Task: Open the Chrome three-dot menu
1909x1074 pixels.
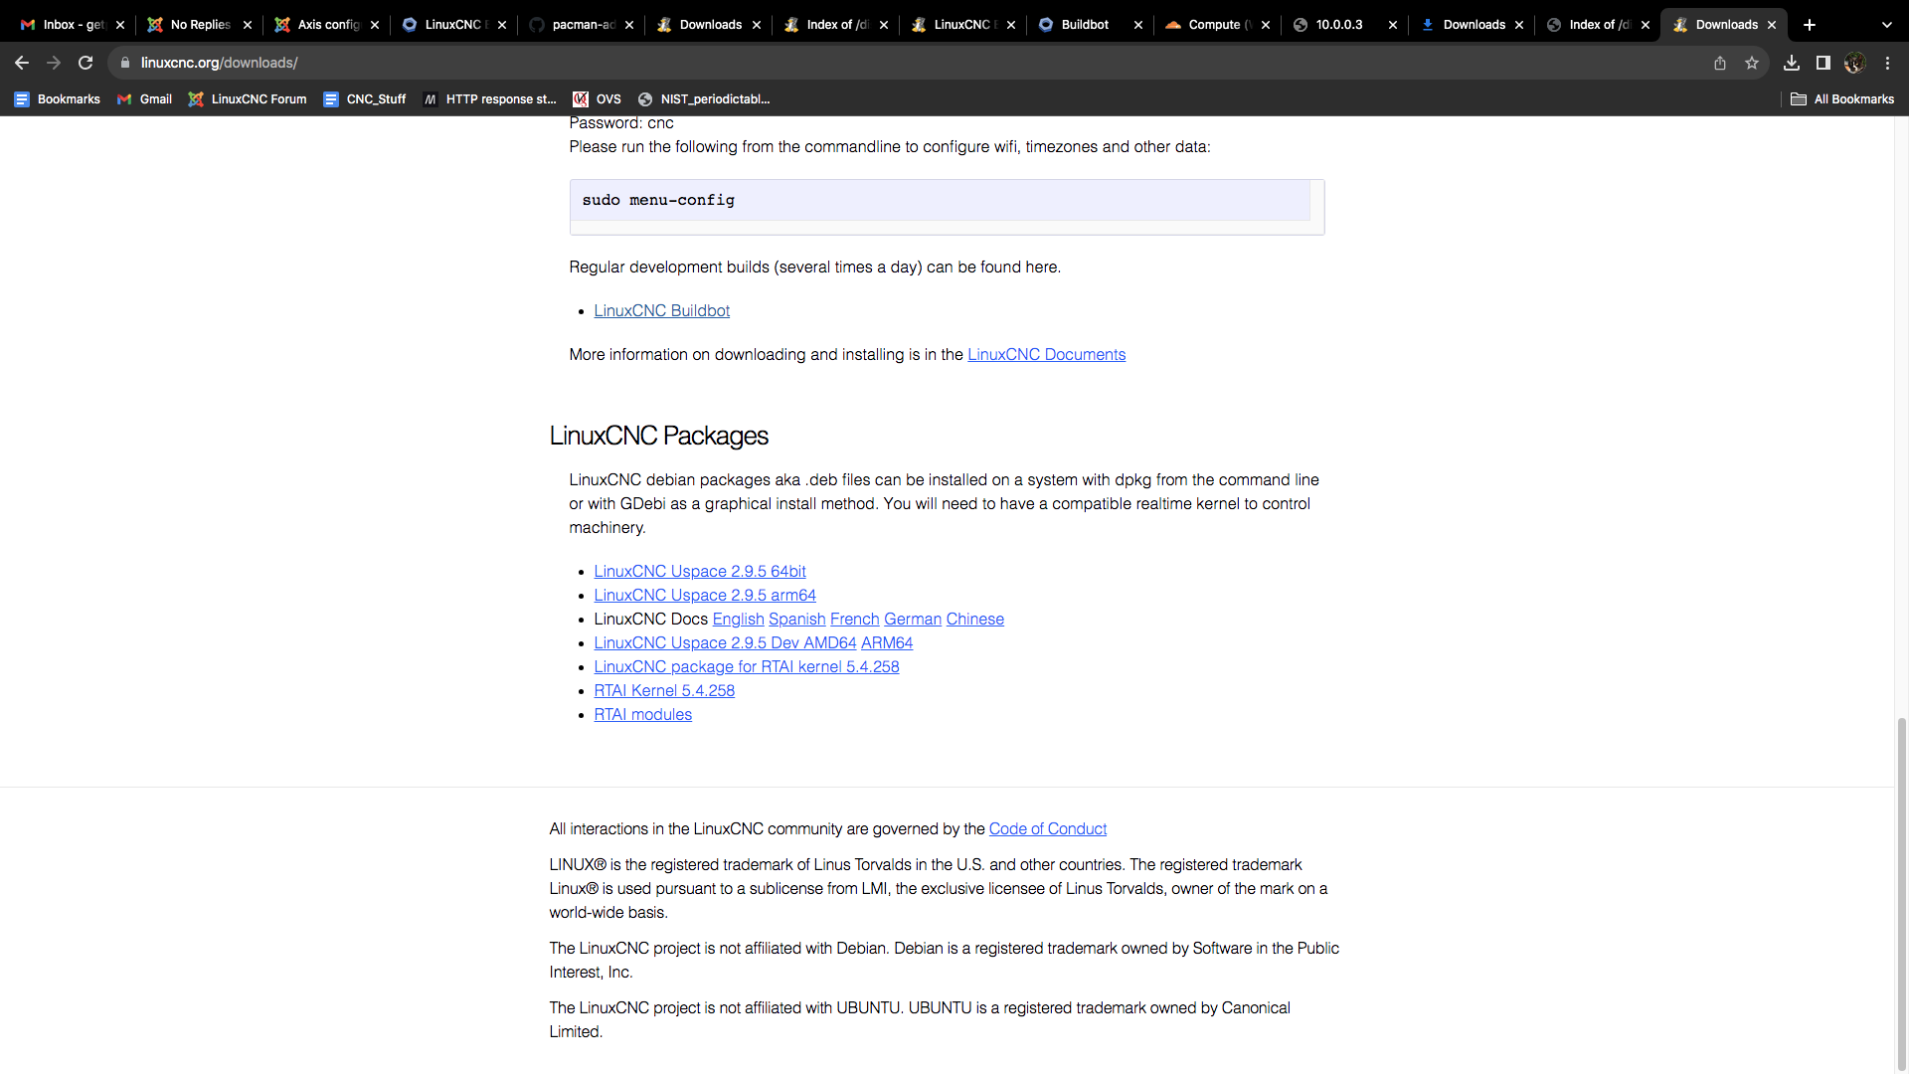Action: point(1887,62)
